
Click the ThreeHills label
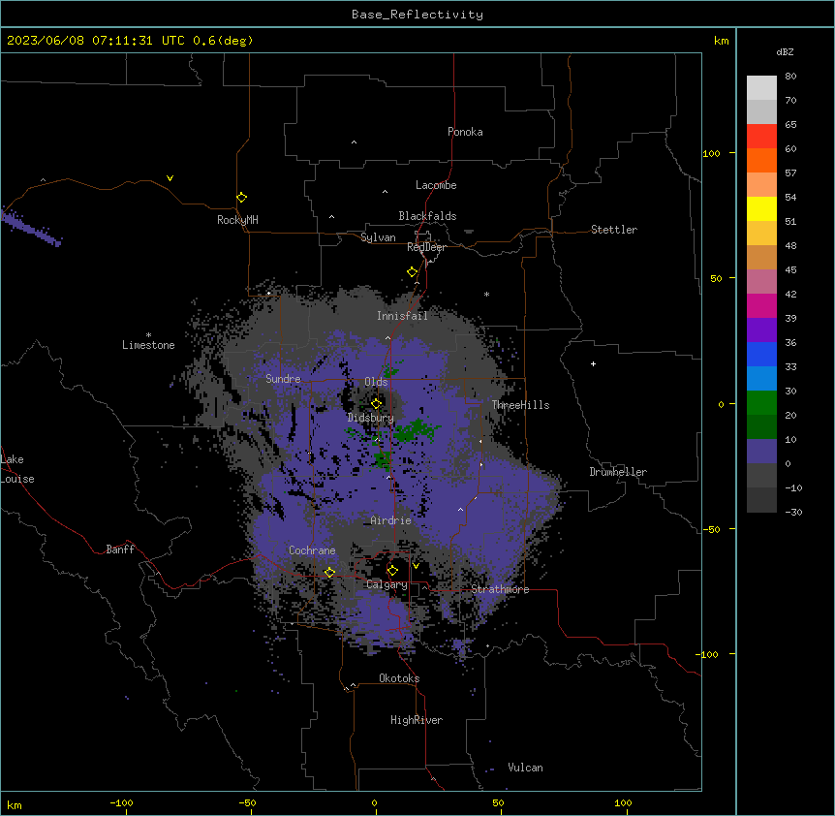point(520,405)
